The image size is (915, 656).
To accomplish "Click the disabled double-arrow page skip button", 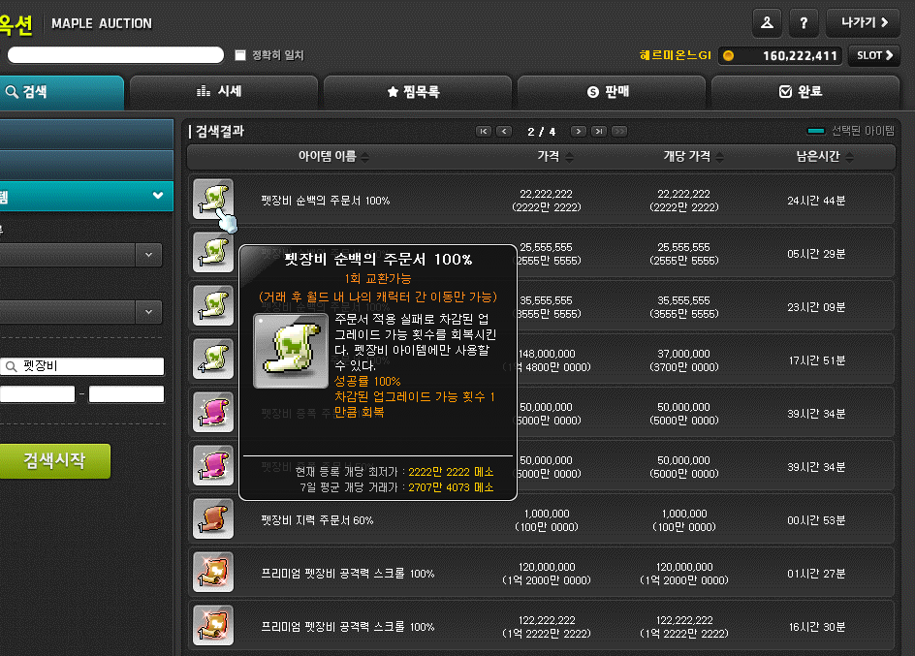I will click(x=619, y=131).
